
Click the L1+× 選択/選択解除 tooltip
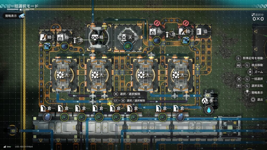(x=129, y=101)
